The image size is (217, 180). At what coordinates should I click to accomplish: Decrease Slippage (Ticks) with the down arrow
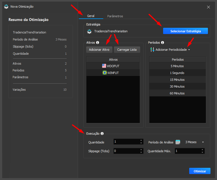click(141, 152)
